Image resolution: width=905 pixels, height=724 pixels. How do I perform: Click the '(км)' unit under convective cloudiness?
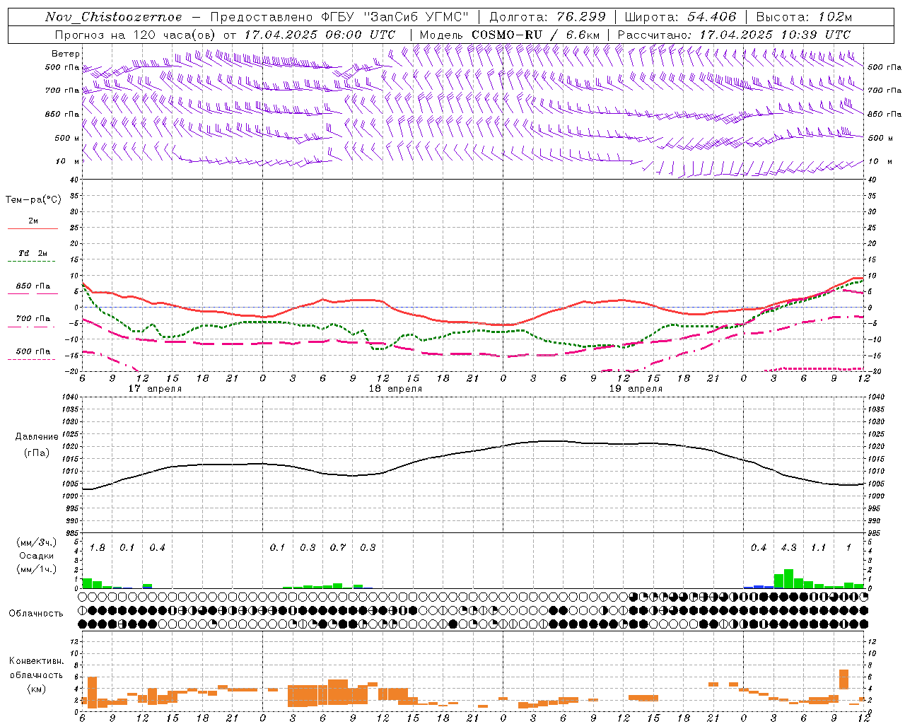(x=36, y=689)
